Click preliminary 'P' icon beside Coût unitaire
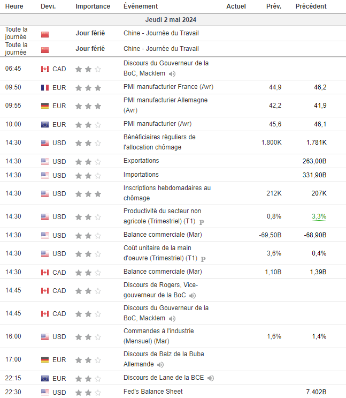Image resolution: width=346 pixels, height=398 pixels. tap(203, 259)
